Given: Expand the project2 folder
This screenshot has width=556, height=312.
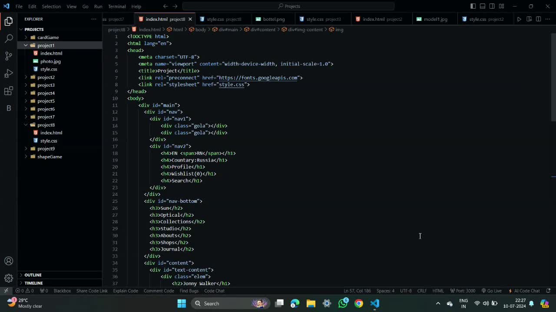Looking at the screenshot, I should coord(46,77).
